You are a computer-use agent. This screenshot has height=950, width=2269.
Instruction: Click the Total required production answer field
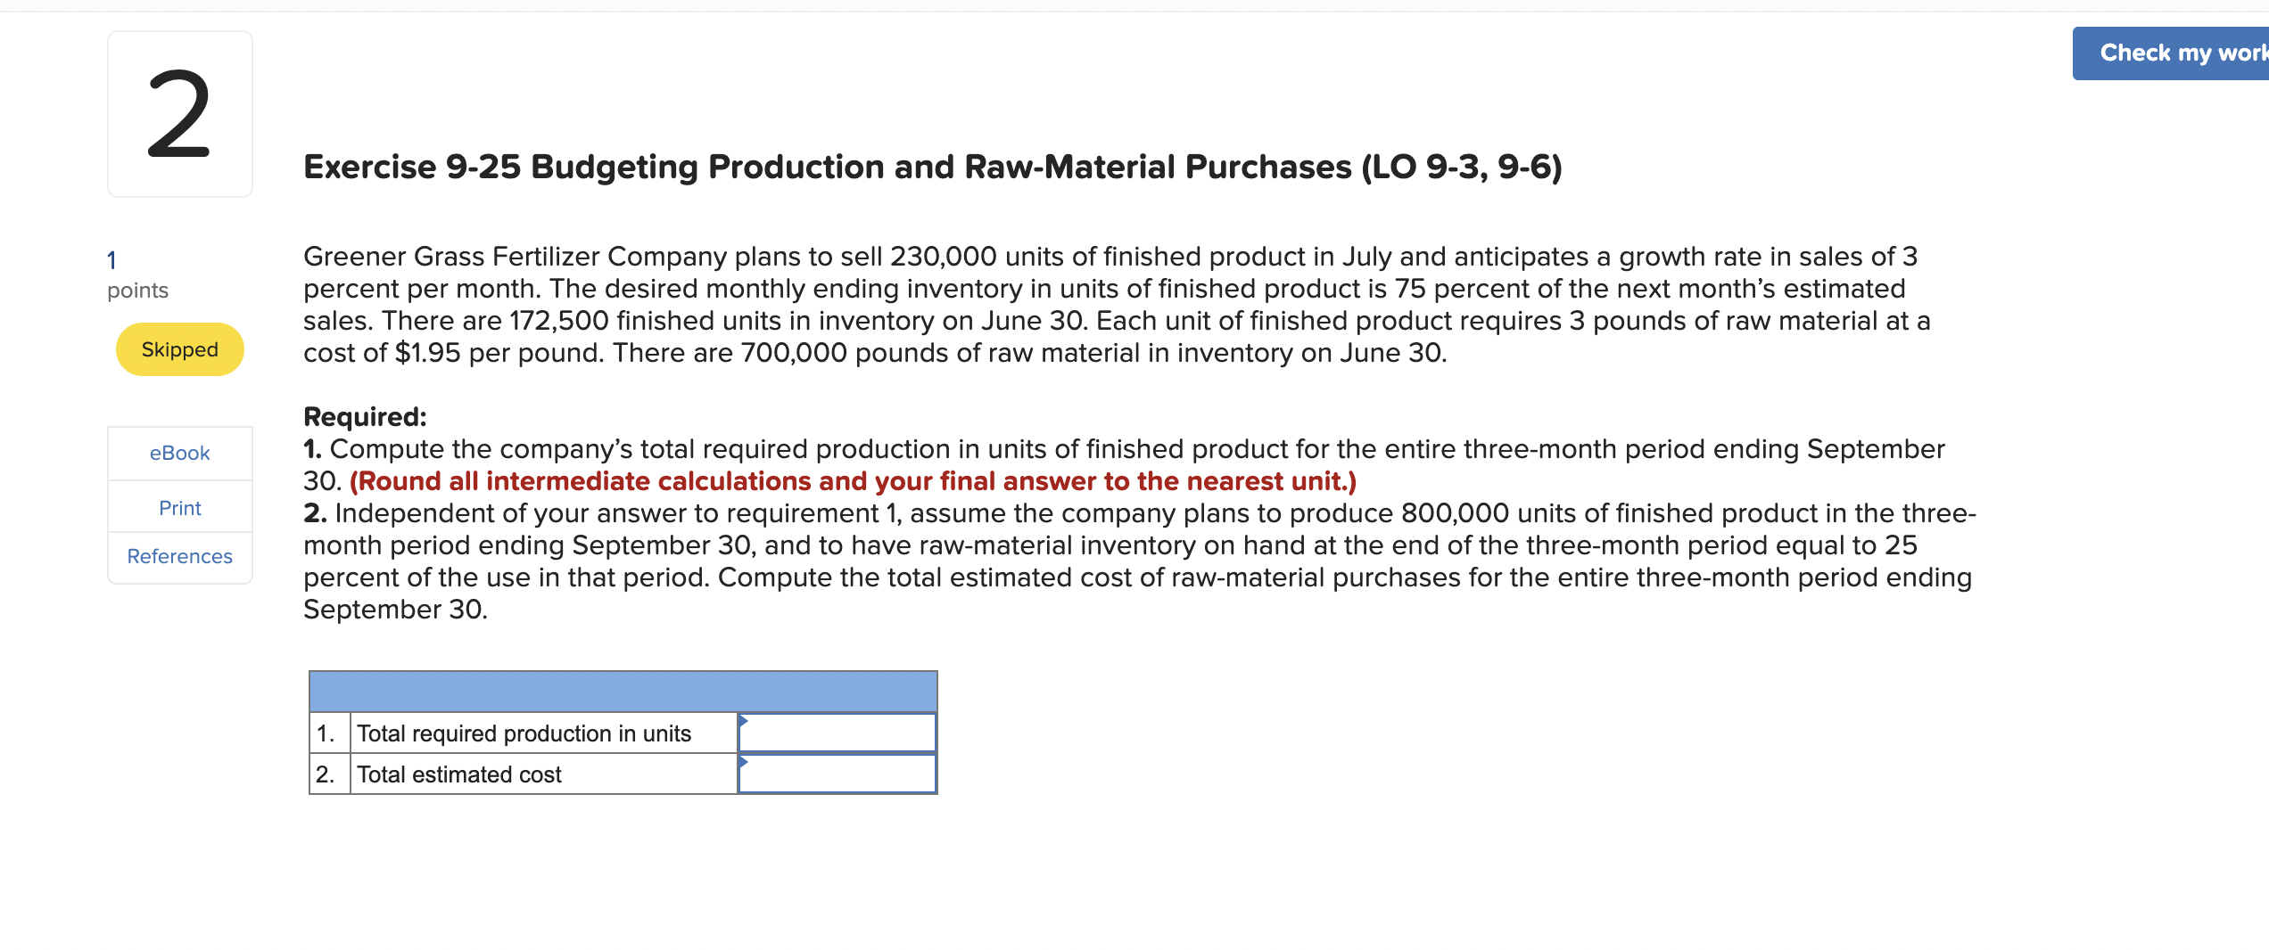click(838, 733)
